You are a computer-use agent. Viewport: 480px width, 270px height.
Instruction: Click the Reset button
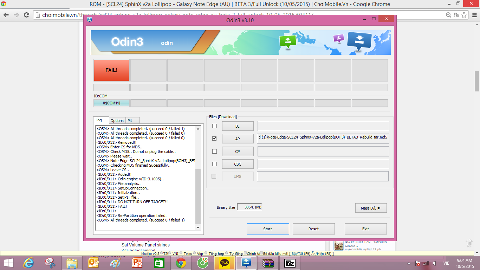(313, 229)
